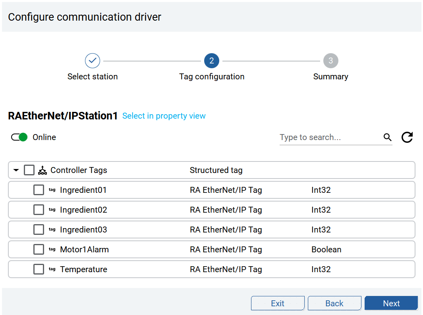Open Select in property view link
423x315 pixels.
pyautogui.click(x=164, y=116)
